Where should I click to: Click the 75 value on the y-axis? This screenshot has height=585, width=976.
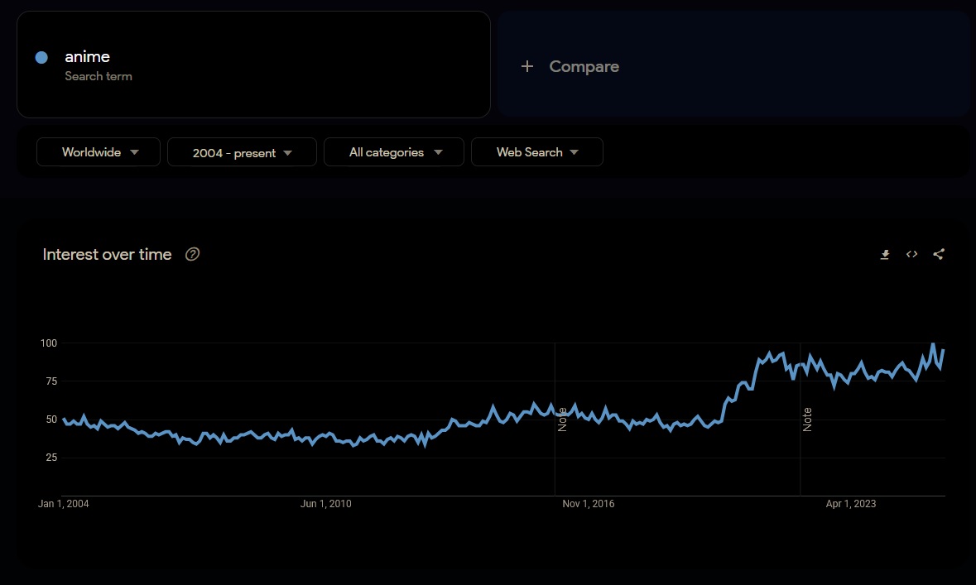point(51,381)
